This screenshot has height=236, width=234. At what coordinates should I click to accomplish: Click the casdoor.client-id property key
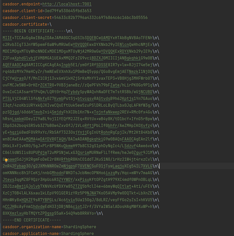click(x=22, y=11)
